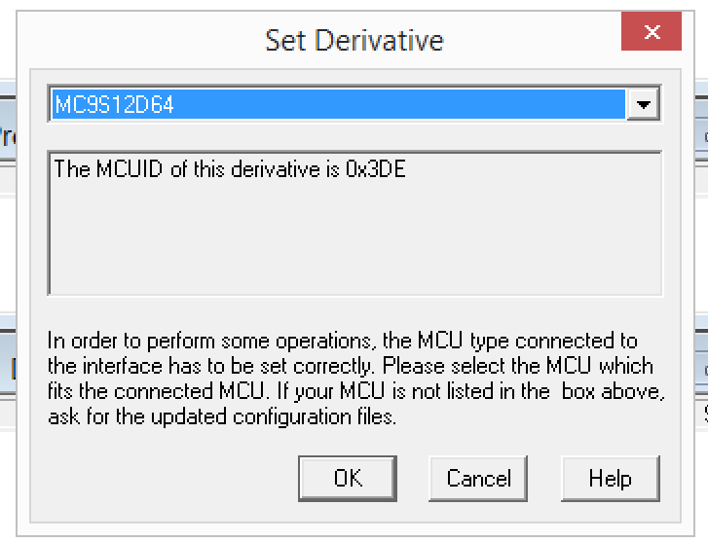Select the MC9S12D64 combo box field

pos(336,105)
